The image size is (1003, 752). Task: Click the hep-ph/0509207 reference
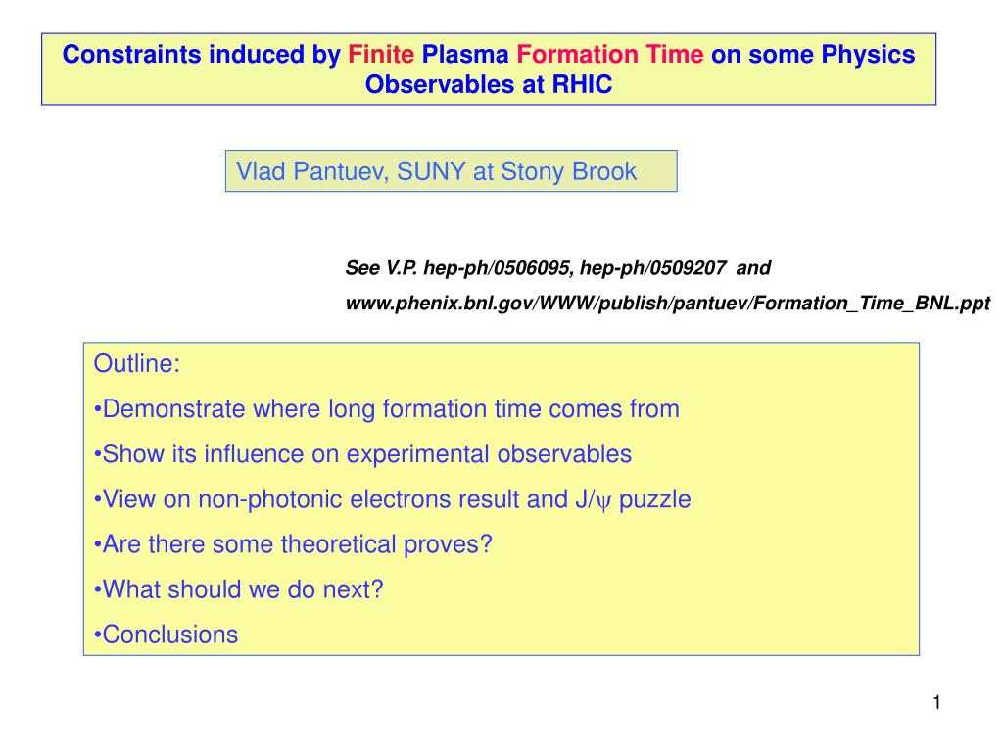tap(653, 268)
